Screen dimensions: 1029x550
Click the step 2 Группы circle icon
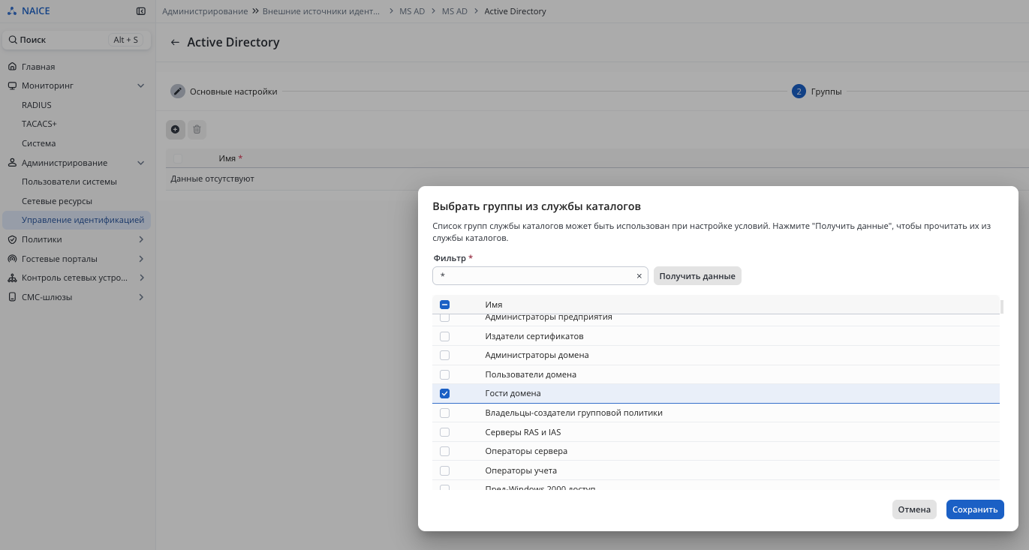799,92
